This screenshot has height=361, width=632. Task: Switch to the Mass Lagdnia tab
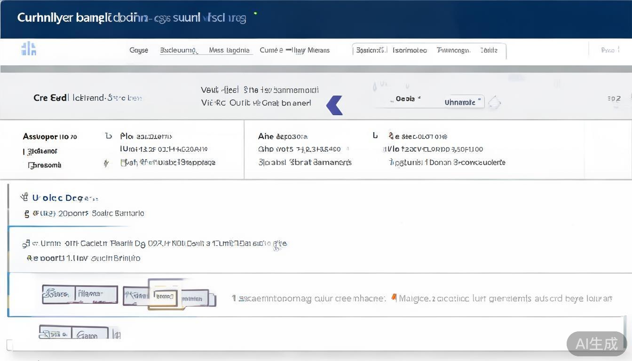point(229,50)
